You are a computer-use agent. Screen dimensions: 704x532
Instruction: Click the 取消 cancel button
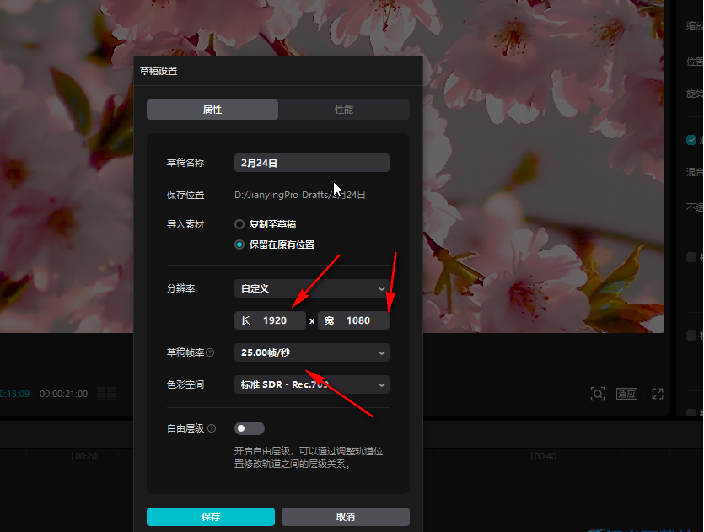(344, 517)
